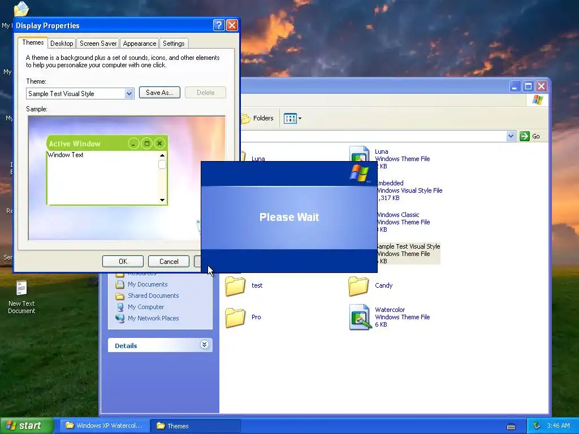Click the Folders toolbar button
Image resolution: width=579 pixels, height=434 pixels.
coord(258,118)
